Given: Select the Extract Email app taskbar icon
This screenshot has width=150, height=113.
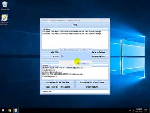Looking at the screenshot, I should tap(16, 110).
